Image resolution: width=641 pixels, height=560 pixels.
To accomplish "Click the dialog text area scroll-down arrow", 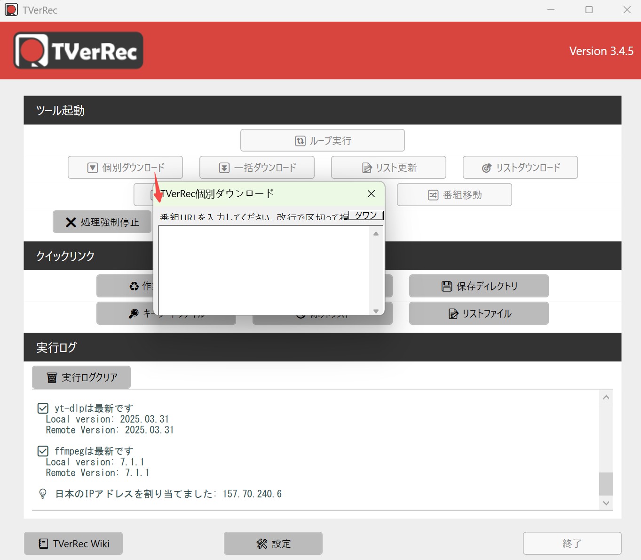I will 376,311.
